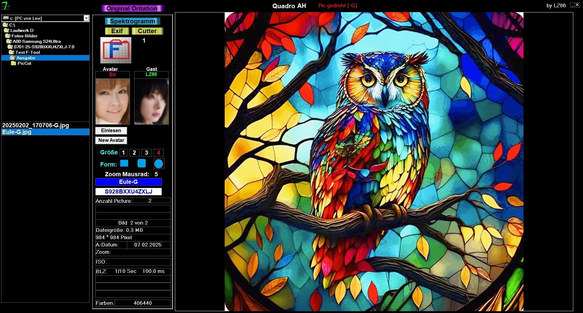Launch the Cutter tool

pyautogui.click(x=147, y=31)
